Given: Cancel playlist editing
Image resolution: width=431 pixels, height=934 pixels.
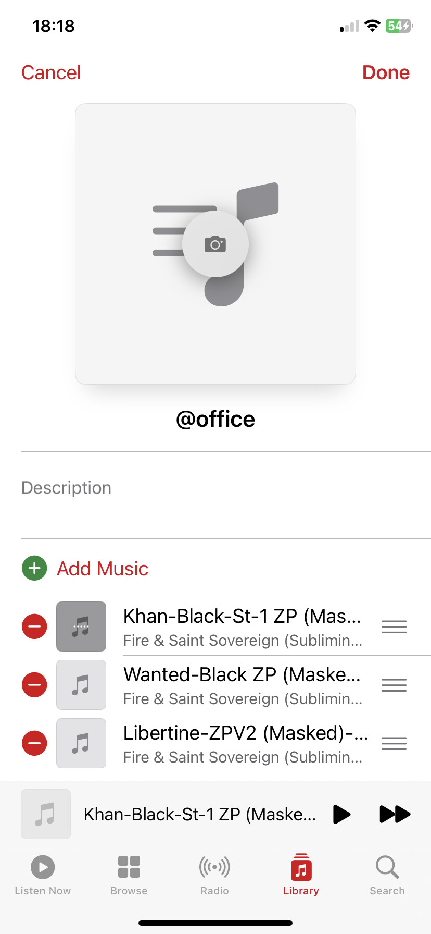Looking at the screenshot, I should click(51, 72).
